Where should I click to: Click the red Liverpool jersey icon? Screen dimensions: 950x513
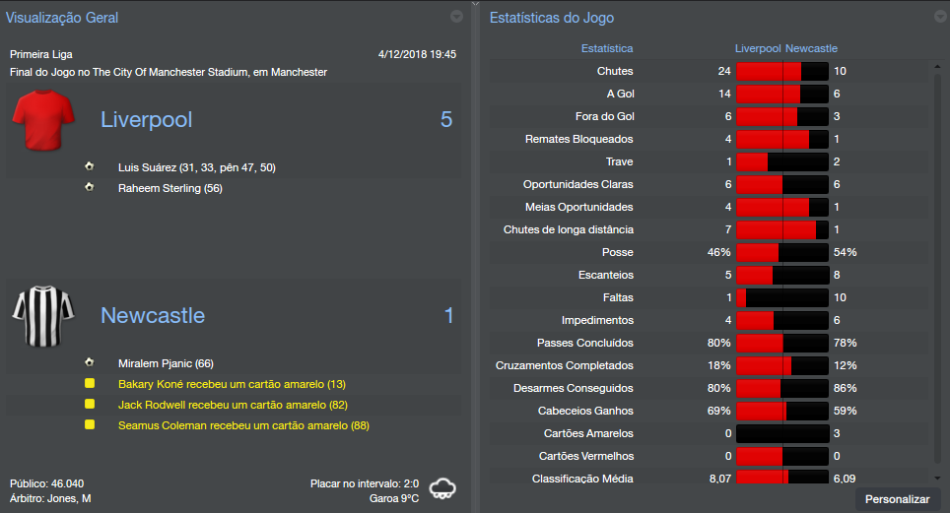(x=44, y=120)
